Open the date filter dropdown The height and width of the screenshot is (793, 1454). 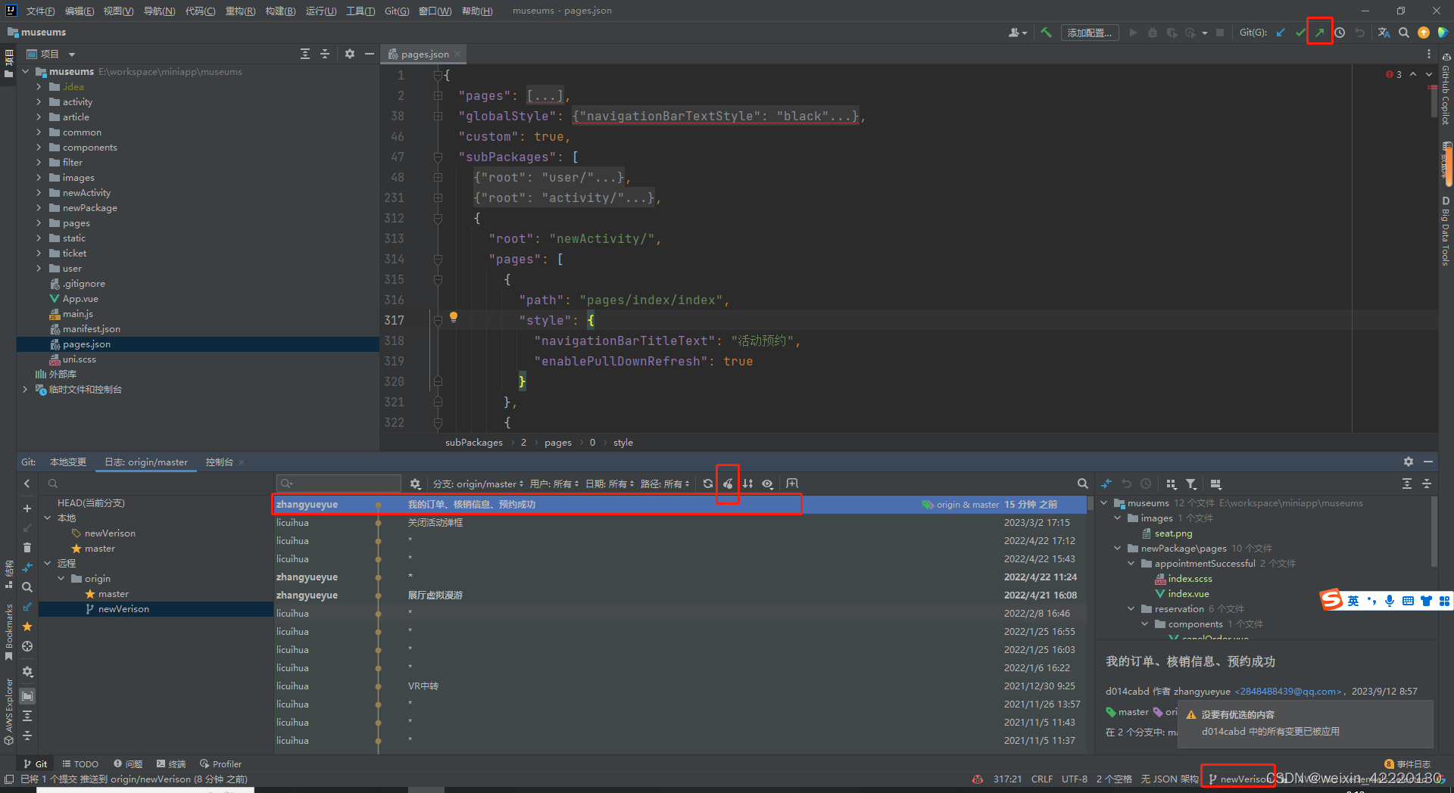(610, 484)
